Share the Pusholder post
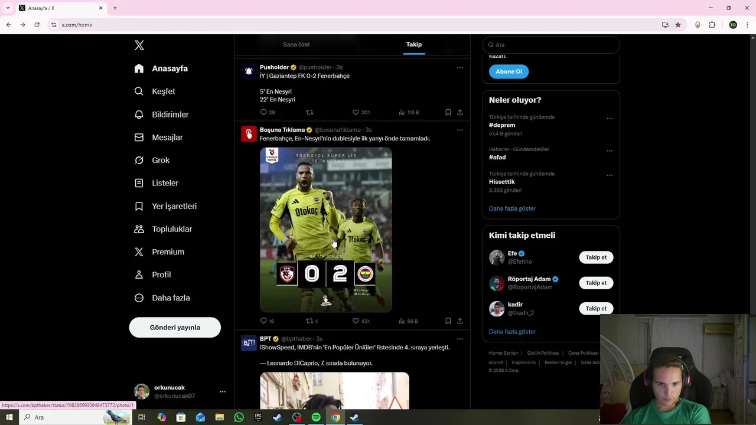 coord(460,112)
